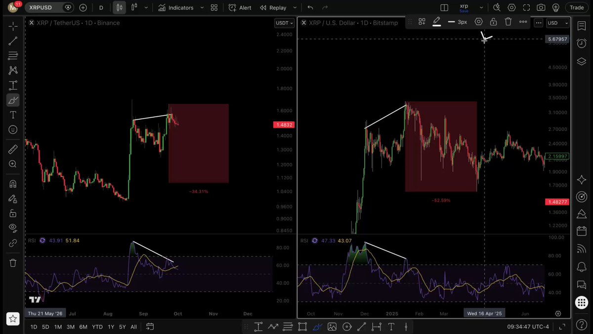The height and width of the screenshot is (334, 593).
Task: Remove all drawings with left sidebar trash icon
Action: pos(13,263)
